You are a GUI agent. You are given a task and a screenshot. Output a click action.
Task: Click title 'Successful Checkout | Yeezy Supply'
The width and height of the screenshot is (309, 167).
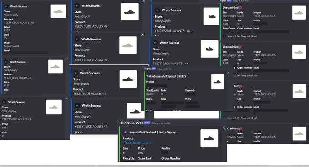(153, 132)
